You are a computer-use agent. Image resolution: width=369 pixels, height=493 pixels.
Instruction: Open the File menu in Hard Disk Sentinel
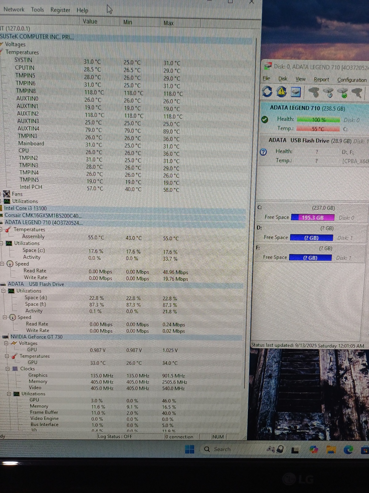(266, 79)
